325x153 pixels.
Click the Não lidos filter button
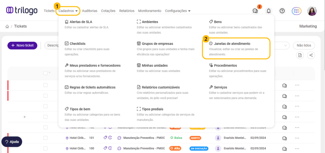[x=304, y=46]
